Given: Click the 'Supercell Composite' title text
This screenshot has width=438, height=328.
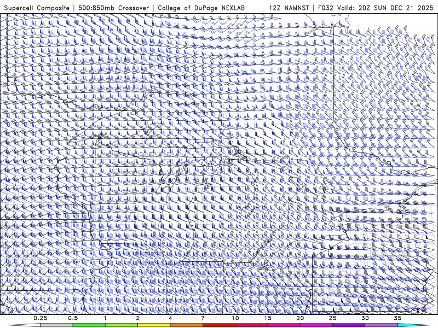Looking at the screenshot, I should (37, 8).
